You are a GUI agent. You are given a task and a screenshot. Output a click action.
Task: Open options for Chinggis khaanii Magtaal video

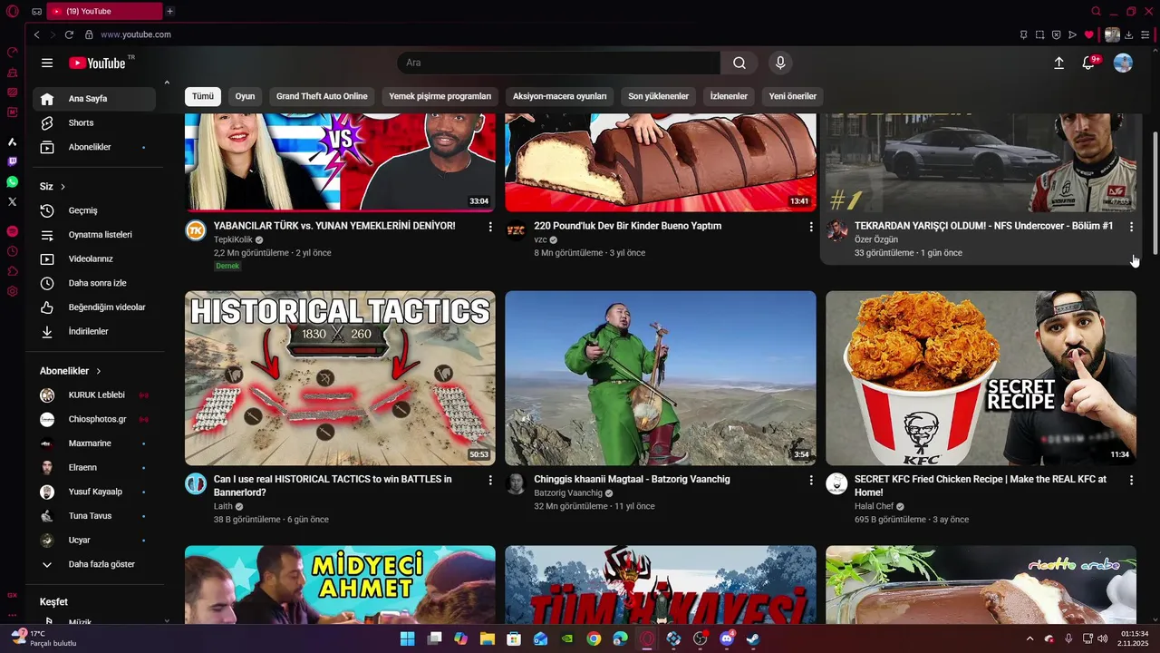click(x=811, y=480)
